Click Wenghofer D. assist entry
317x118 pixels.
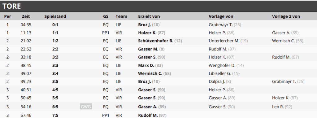[x=222, y=65]
